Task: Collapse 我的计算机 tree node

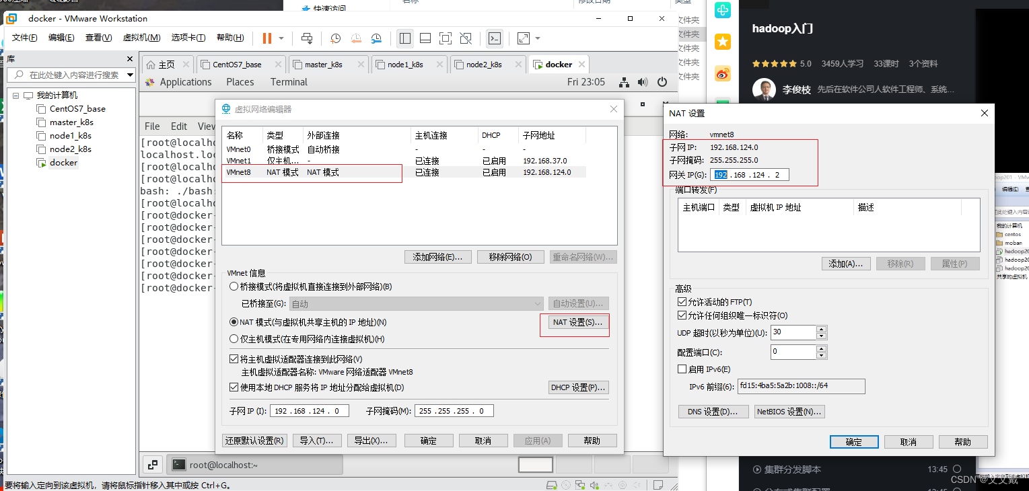Action: (15, 96)
